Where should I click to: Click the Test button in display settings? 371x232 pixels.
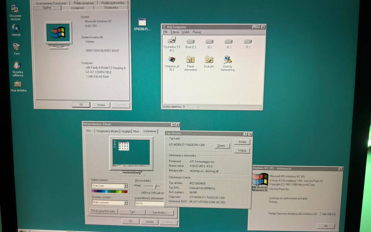(x=132, y=212)
